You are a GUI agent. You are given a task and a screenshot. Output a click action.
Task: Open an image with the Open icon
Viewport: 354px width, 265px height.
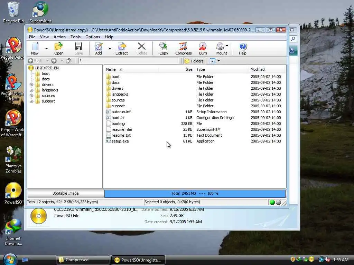pos(59,48)
